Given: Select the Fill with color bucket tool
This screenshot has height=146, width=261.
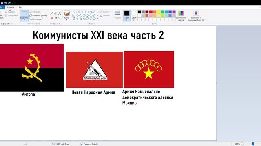Looking at the screenshot, I should point(55,13).
